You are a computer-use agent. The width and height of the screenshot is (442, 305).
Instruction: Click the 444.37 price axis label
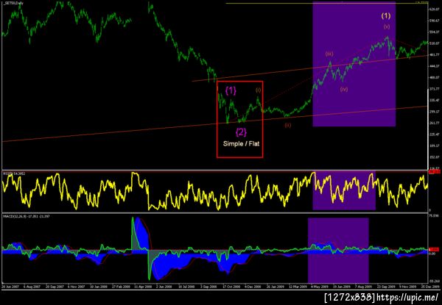[434, 66]
